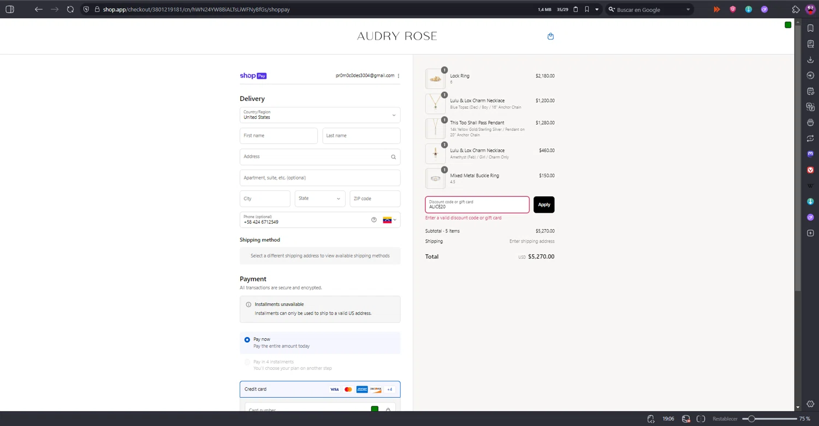
Task: Click the clipboard icon in address bar
Action: [x=575, y=9]
